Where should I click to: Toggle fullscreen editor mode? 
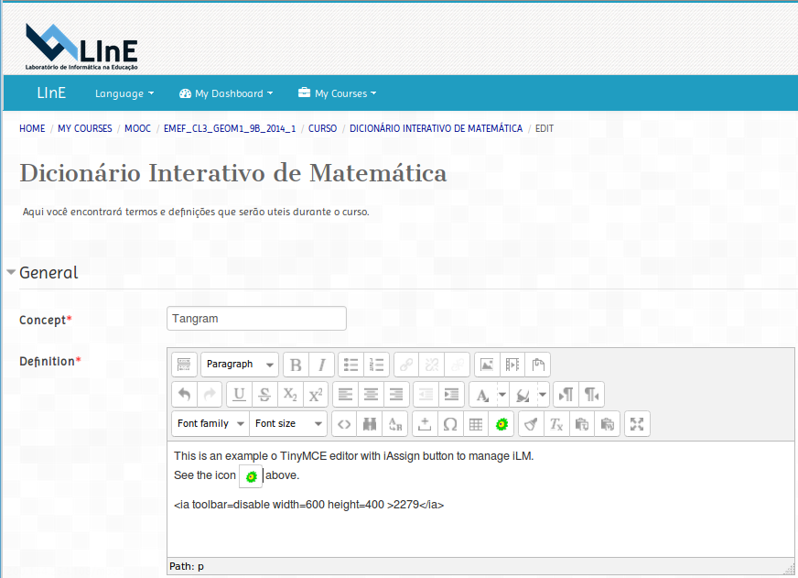[637, 424]
